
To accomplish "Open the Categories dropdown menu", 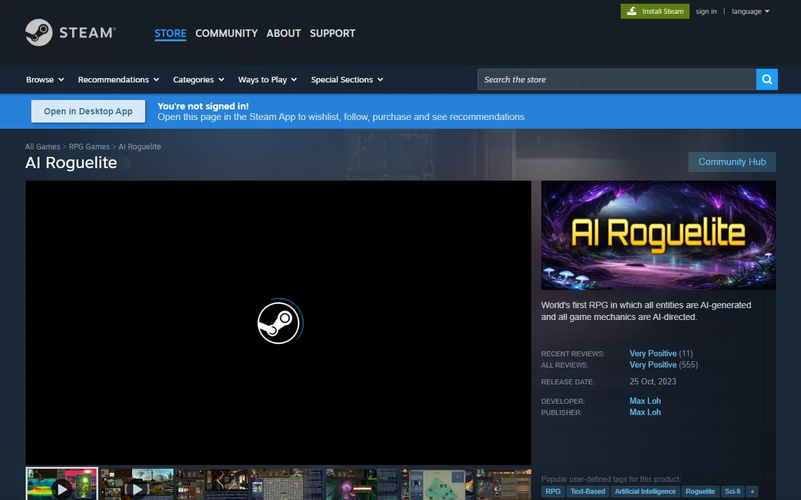I will coord(198,79).
